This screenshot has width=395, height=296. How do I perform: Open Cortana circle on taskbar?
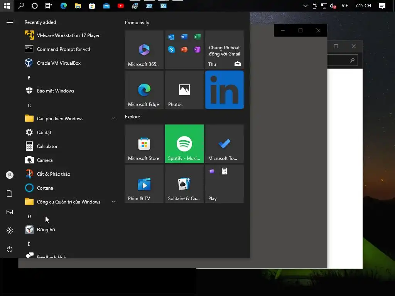(x=34, y=5)
